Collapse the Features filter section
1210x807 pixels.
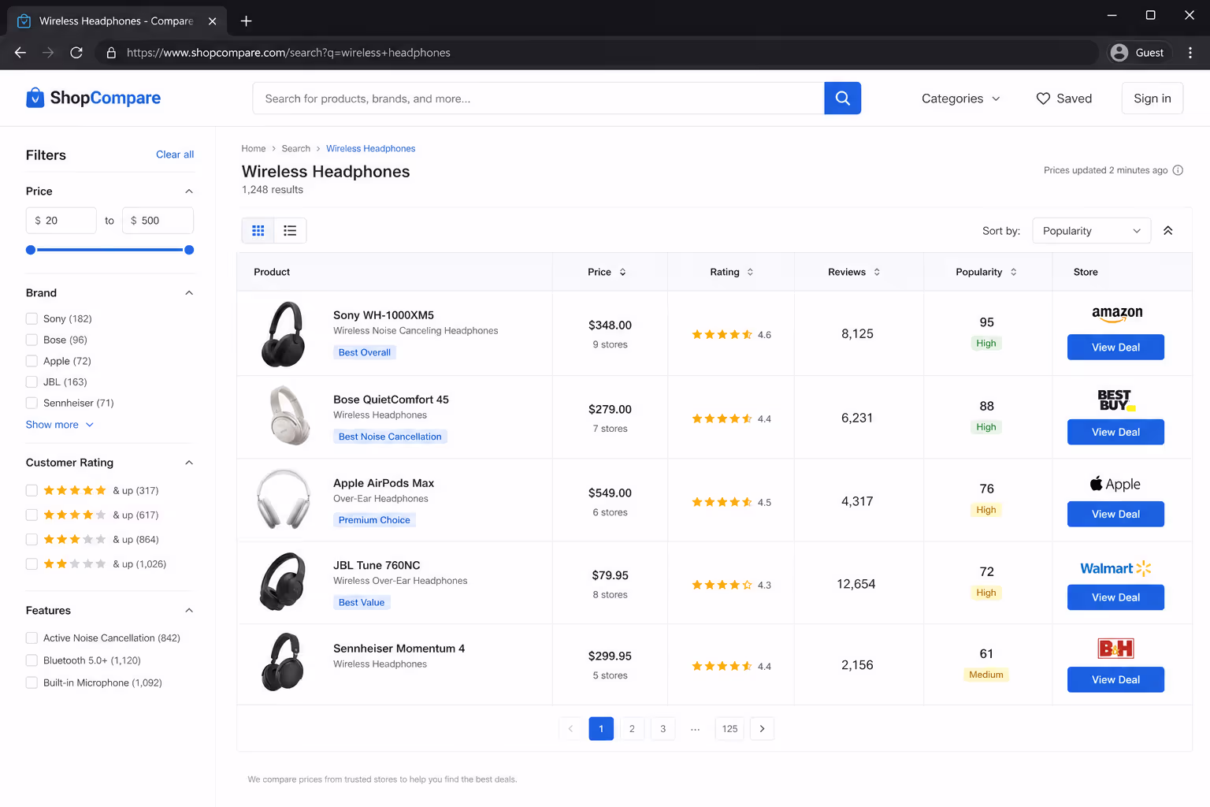click(189, 611)
